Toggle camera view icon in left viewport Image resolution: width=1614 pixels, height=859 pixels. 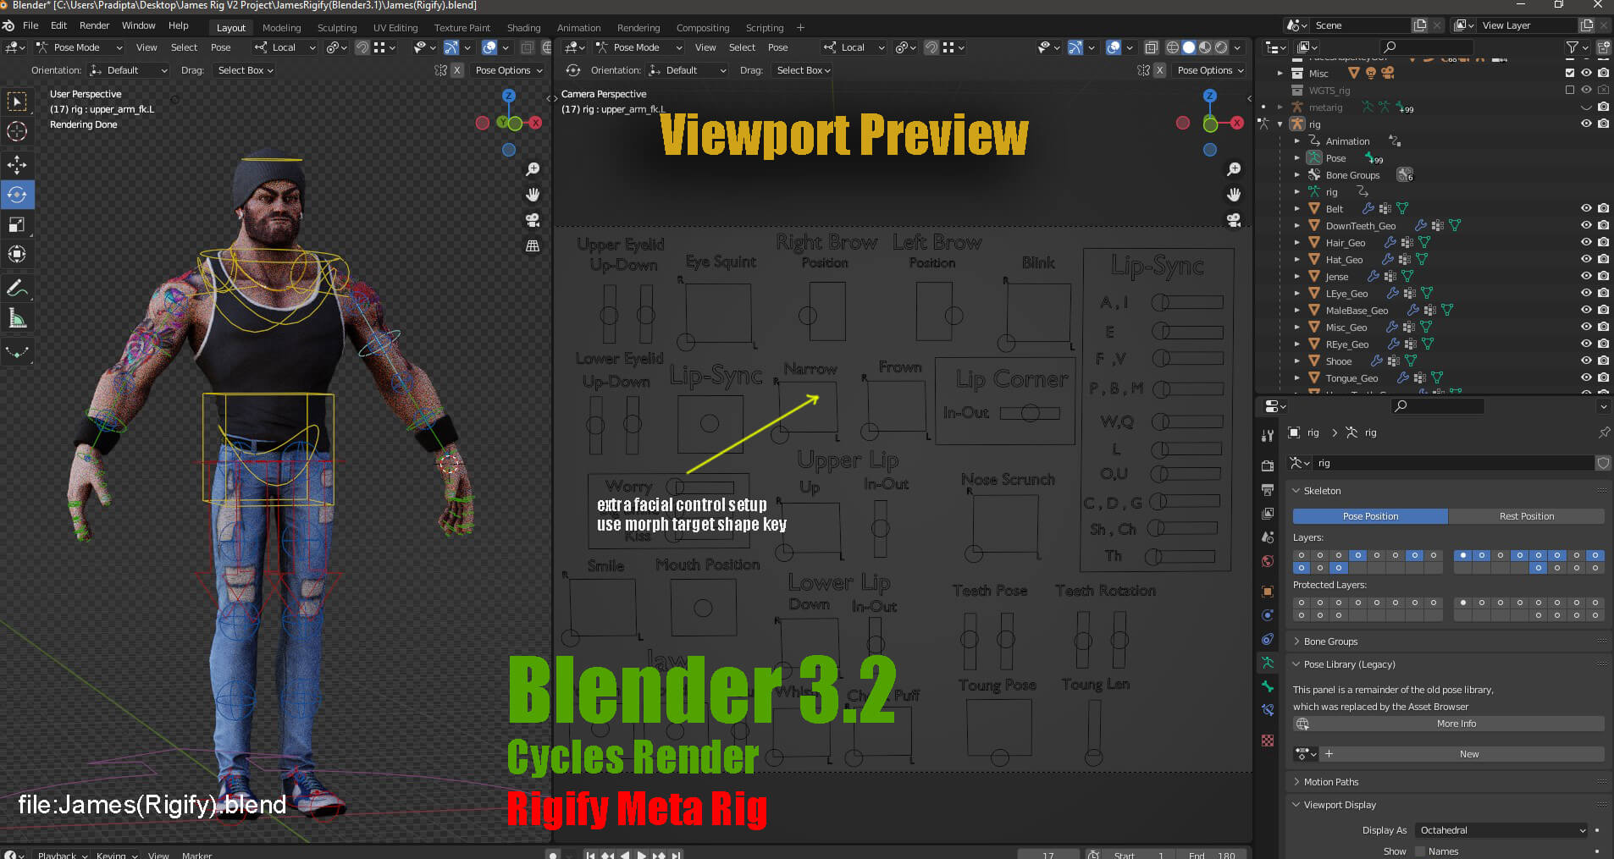click(x=533, y=220)
